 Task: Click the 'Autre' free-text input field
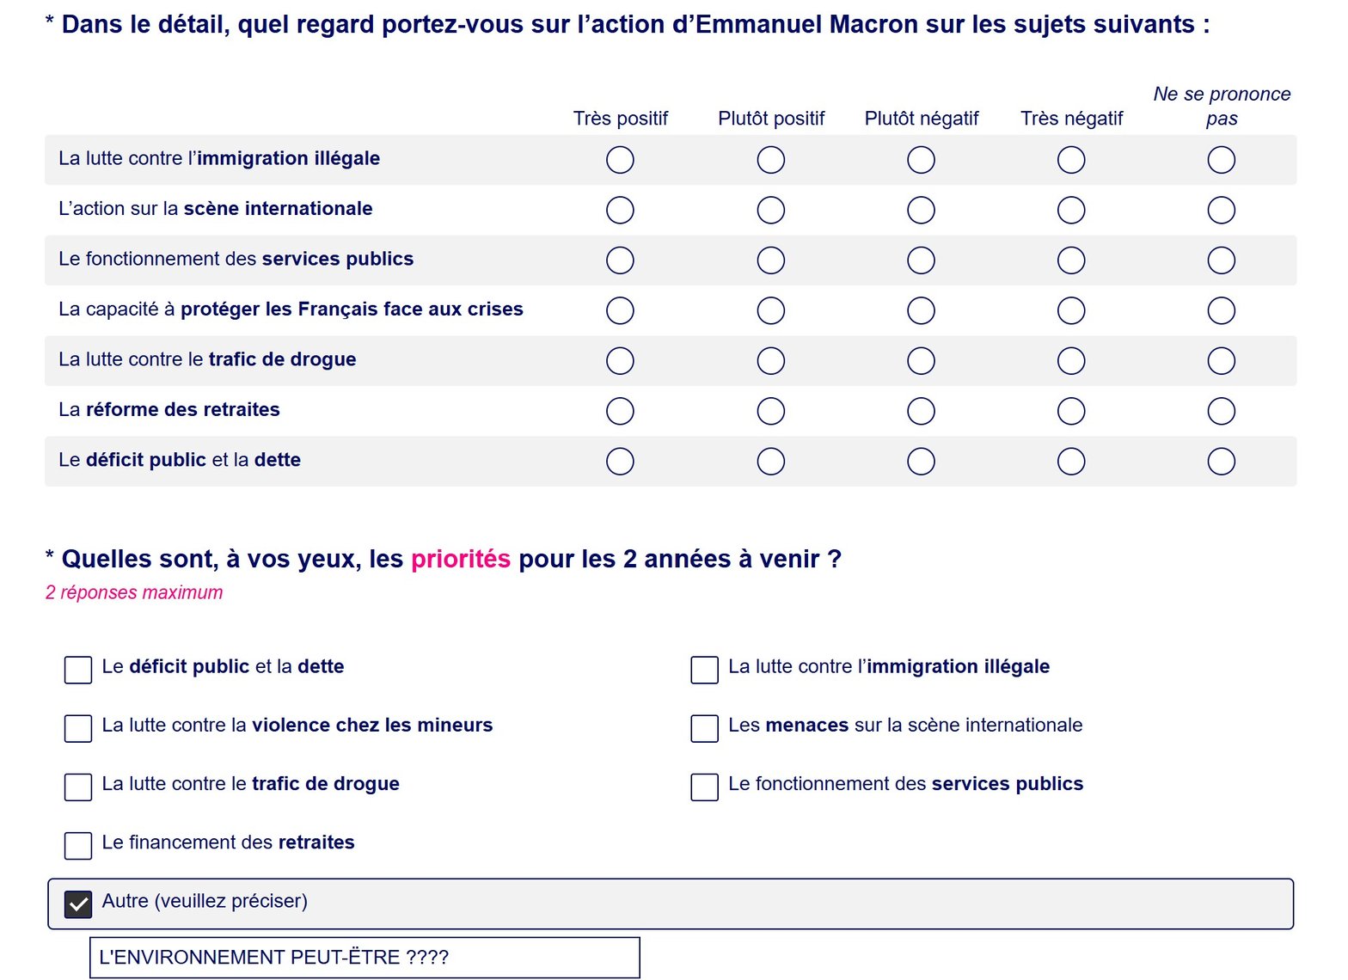point(365,958)
